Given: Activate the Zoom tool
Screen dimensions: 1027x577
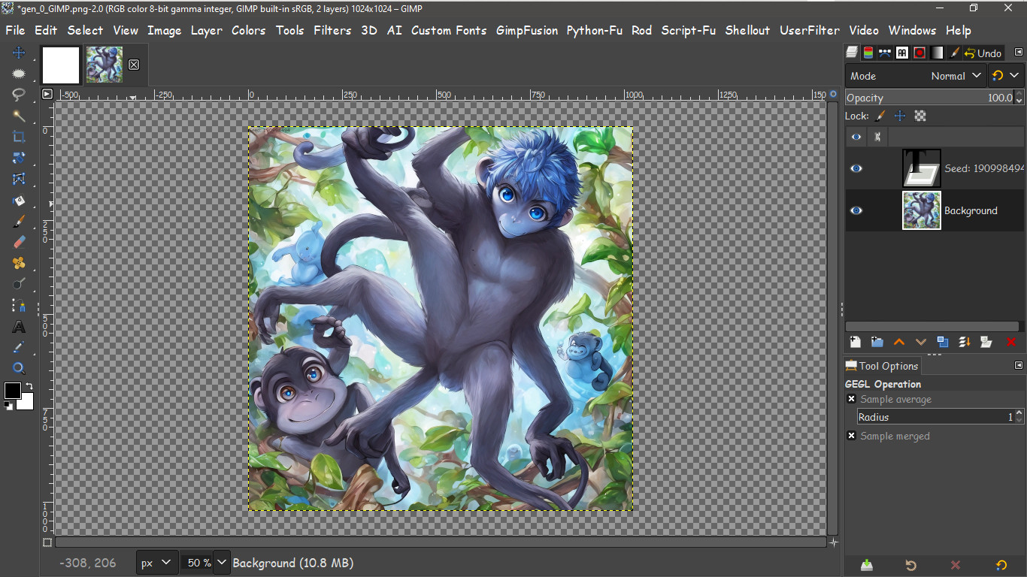Looking at the screenshot, I should tap(19, 368).
